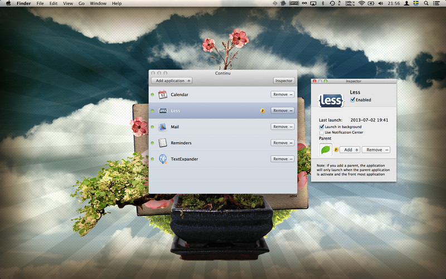Click the green leaf parent app icon in Inspector

pyautogui.click(x=326, y=150)
